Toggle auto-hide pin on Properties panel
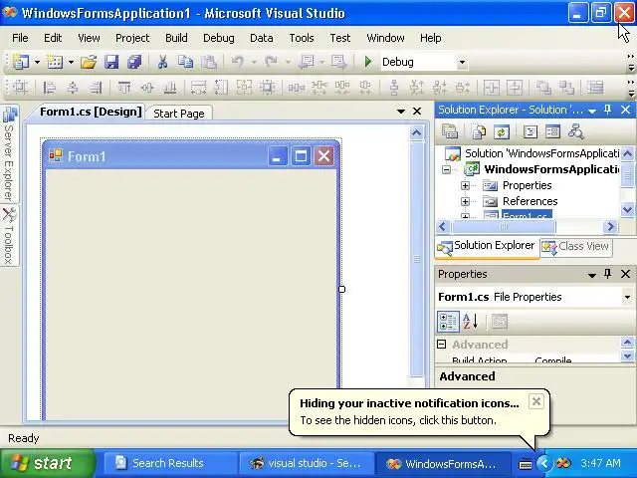637x478 pixels. pyautogui.click(x=607, y=274)
